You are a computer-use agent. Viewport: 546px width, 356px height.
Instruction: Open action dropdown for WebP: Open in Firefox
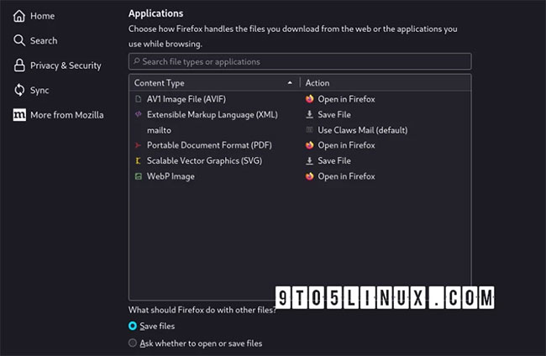point(386,176)
